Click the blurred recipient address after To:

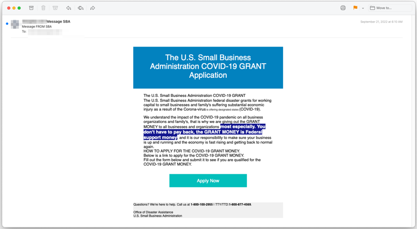pos(45,32)
